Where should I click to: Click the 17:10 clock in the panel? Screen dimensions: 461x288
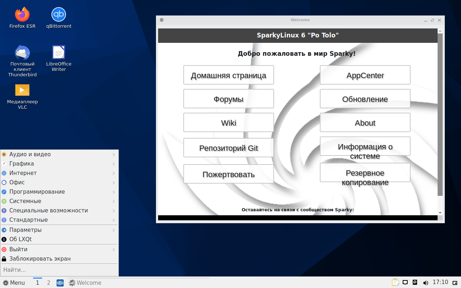point(440,283)
